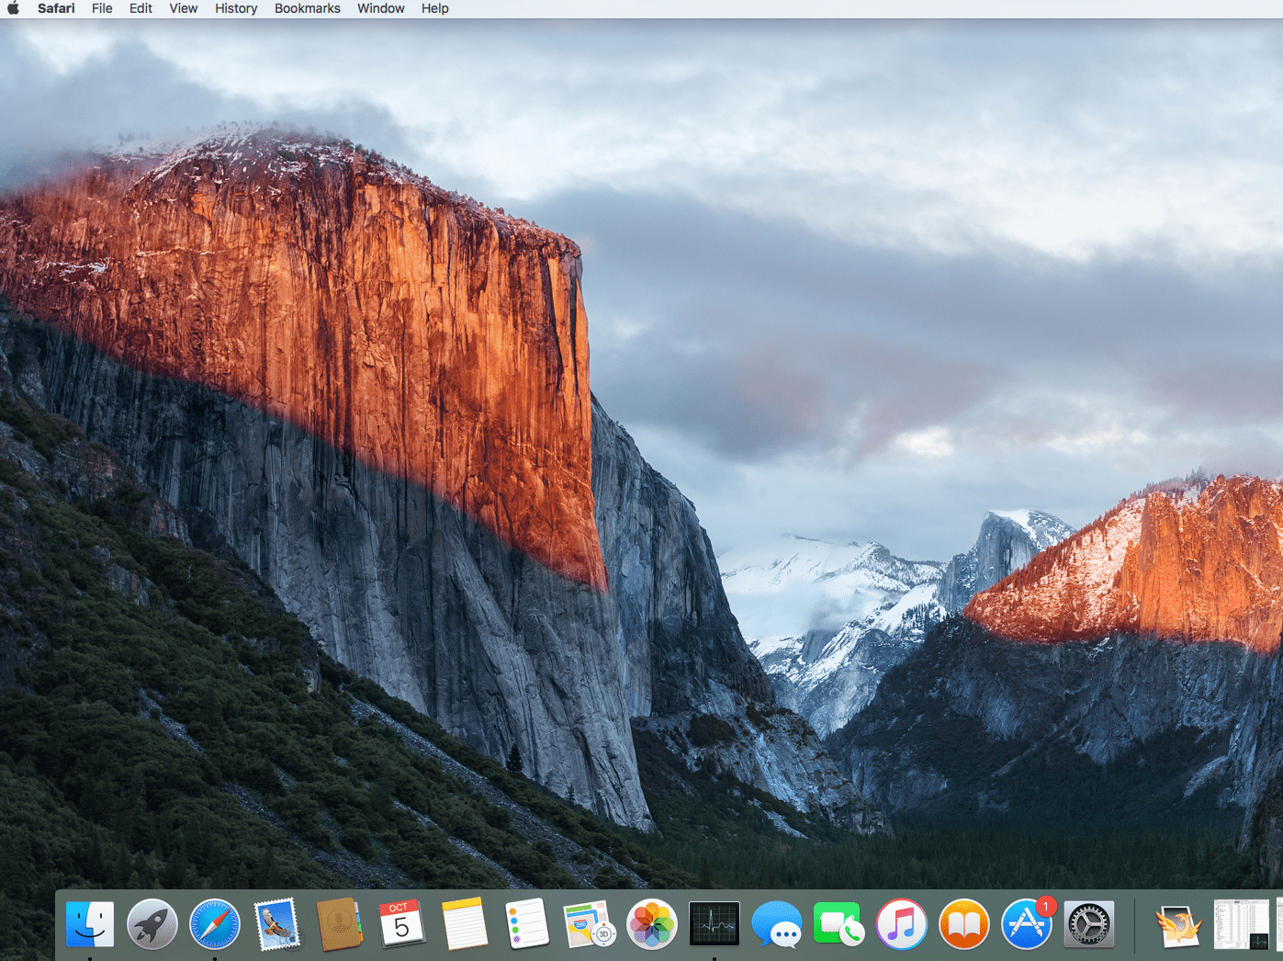Open the Bookmarks menu in Safari
The width and height of the screenshot is (1283, 961).
tap(307, 8)
